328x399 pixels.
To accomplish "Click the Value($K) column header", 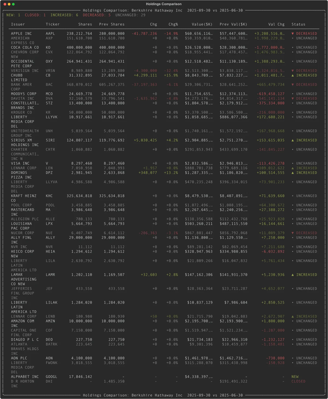I will (202, 24).
